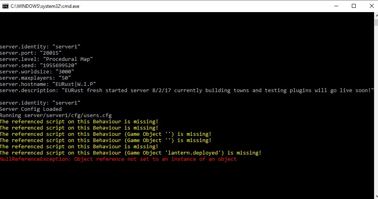The height and width of the screenshot is (199, 378).
Task: Close the cmd.exe window
Action: pyautogui.click(x=371, y=6)
